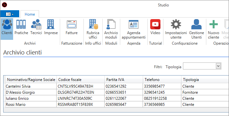Switch to the Home ribbon tab
This screenshot has width=229, height=116.
click(30, 14)
